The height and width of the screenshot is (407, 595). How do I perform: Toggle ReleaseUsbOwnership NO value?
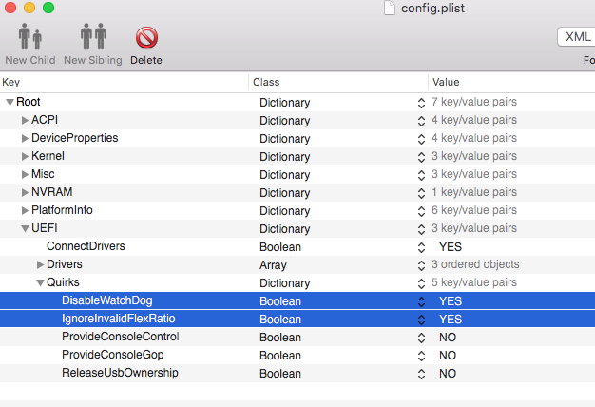448,374
